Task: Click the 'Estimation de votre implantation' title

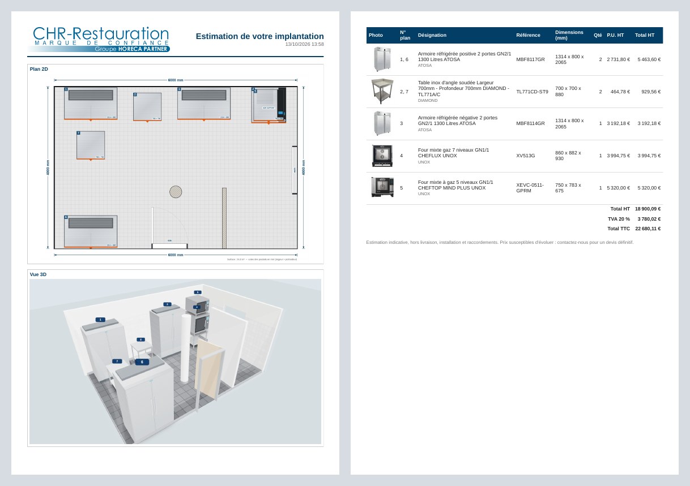Action: click(260, 36)
